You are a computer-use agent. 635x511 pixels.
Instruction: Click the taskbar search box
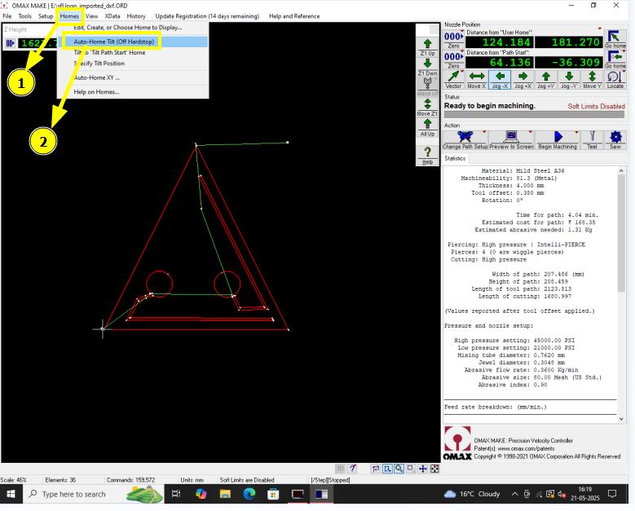[94, 494]
